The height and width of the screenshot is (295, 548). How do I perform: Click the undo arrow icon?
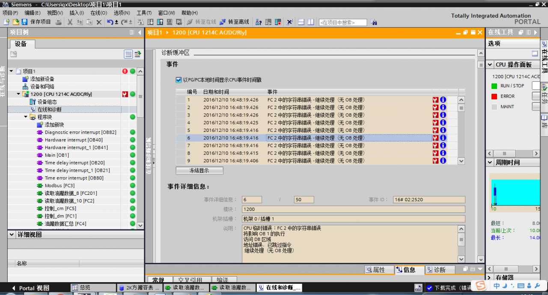pos(110,22)
